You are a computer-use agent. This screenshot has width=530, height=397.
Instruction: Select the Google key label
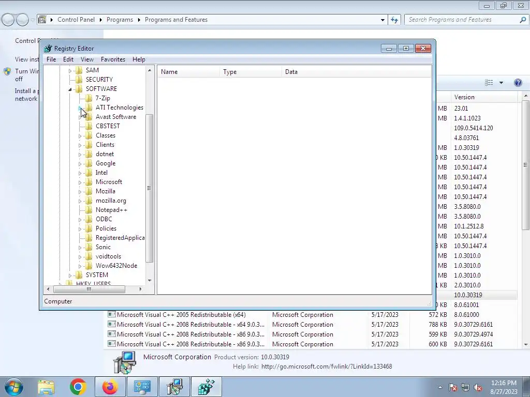point(106,163)
